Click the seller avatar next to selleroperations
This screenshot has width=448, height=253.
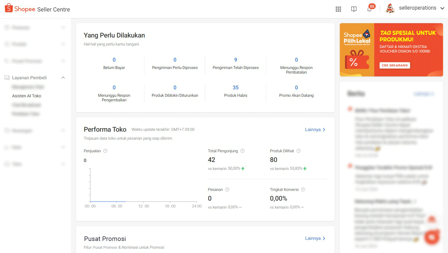390,8
